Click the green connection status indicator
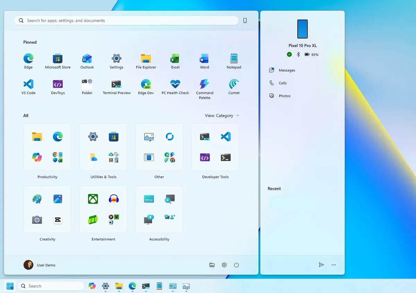Viewport: 416px width, 293px height. (x=289, y=54)
